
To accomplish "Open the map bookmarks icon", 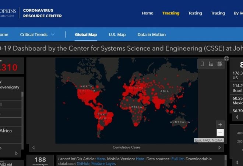I will coord(202,64).
